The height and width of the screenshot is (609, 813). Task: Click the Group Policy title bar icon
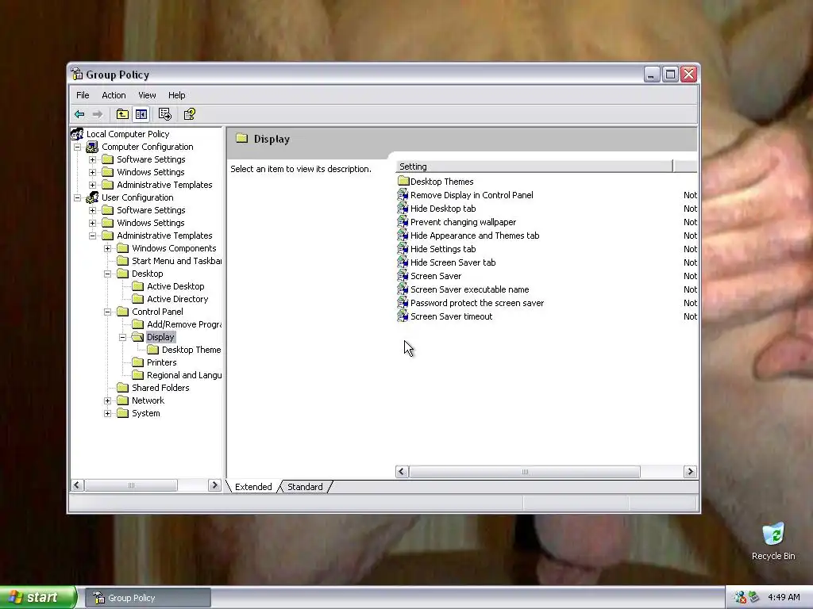pos(77,75)
